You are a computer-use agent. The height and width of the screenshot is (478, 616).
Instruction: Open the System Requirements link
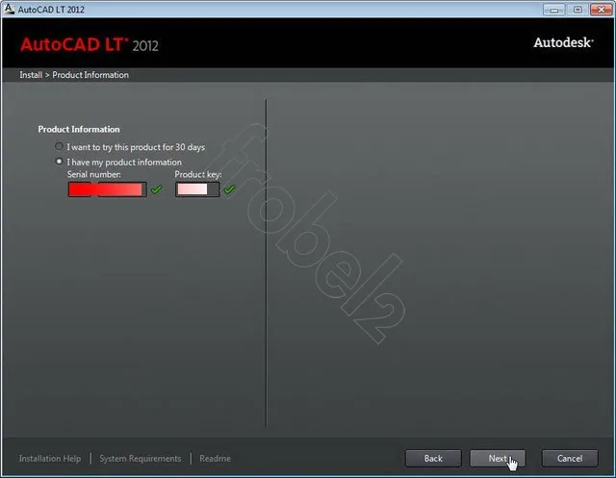click(141, 459)
